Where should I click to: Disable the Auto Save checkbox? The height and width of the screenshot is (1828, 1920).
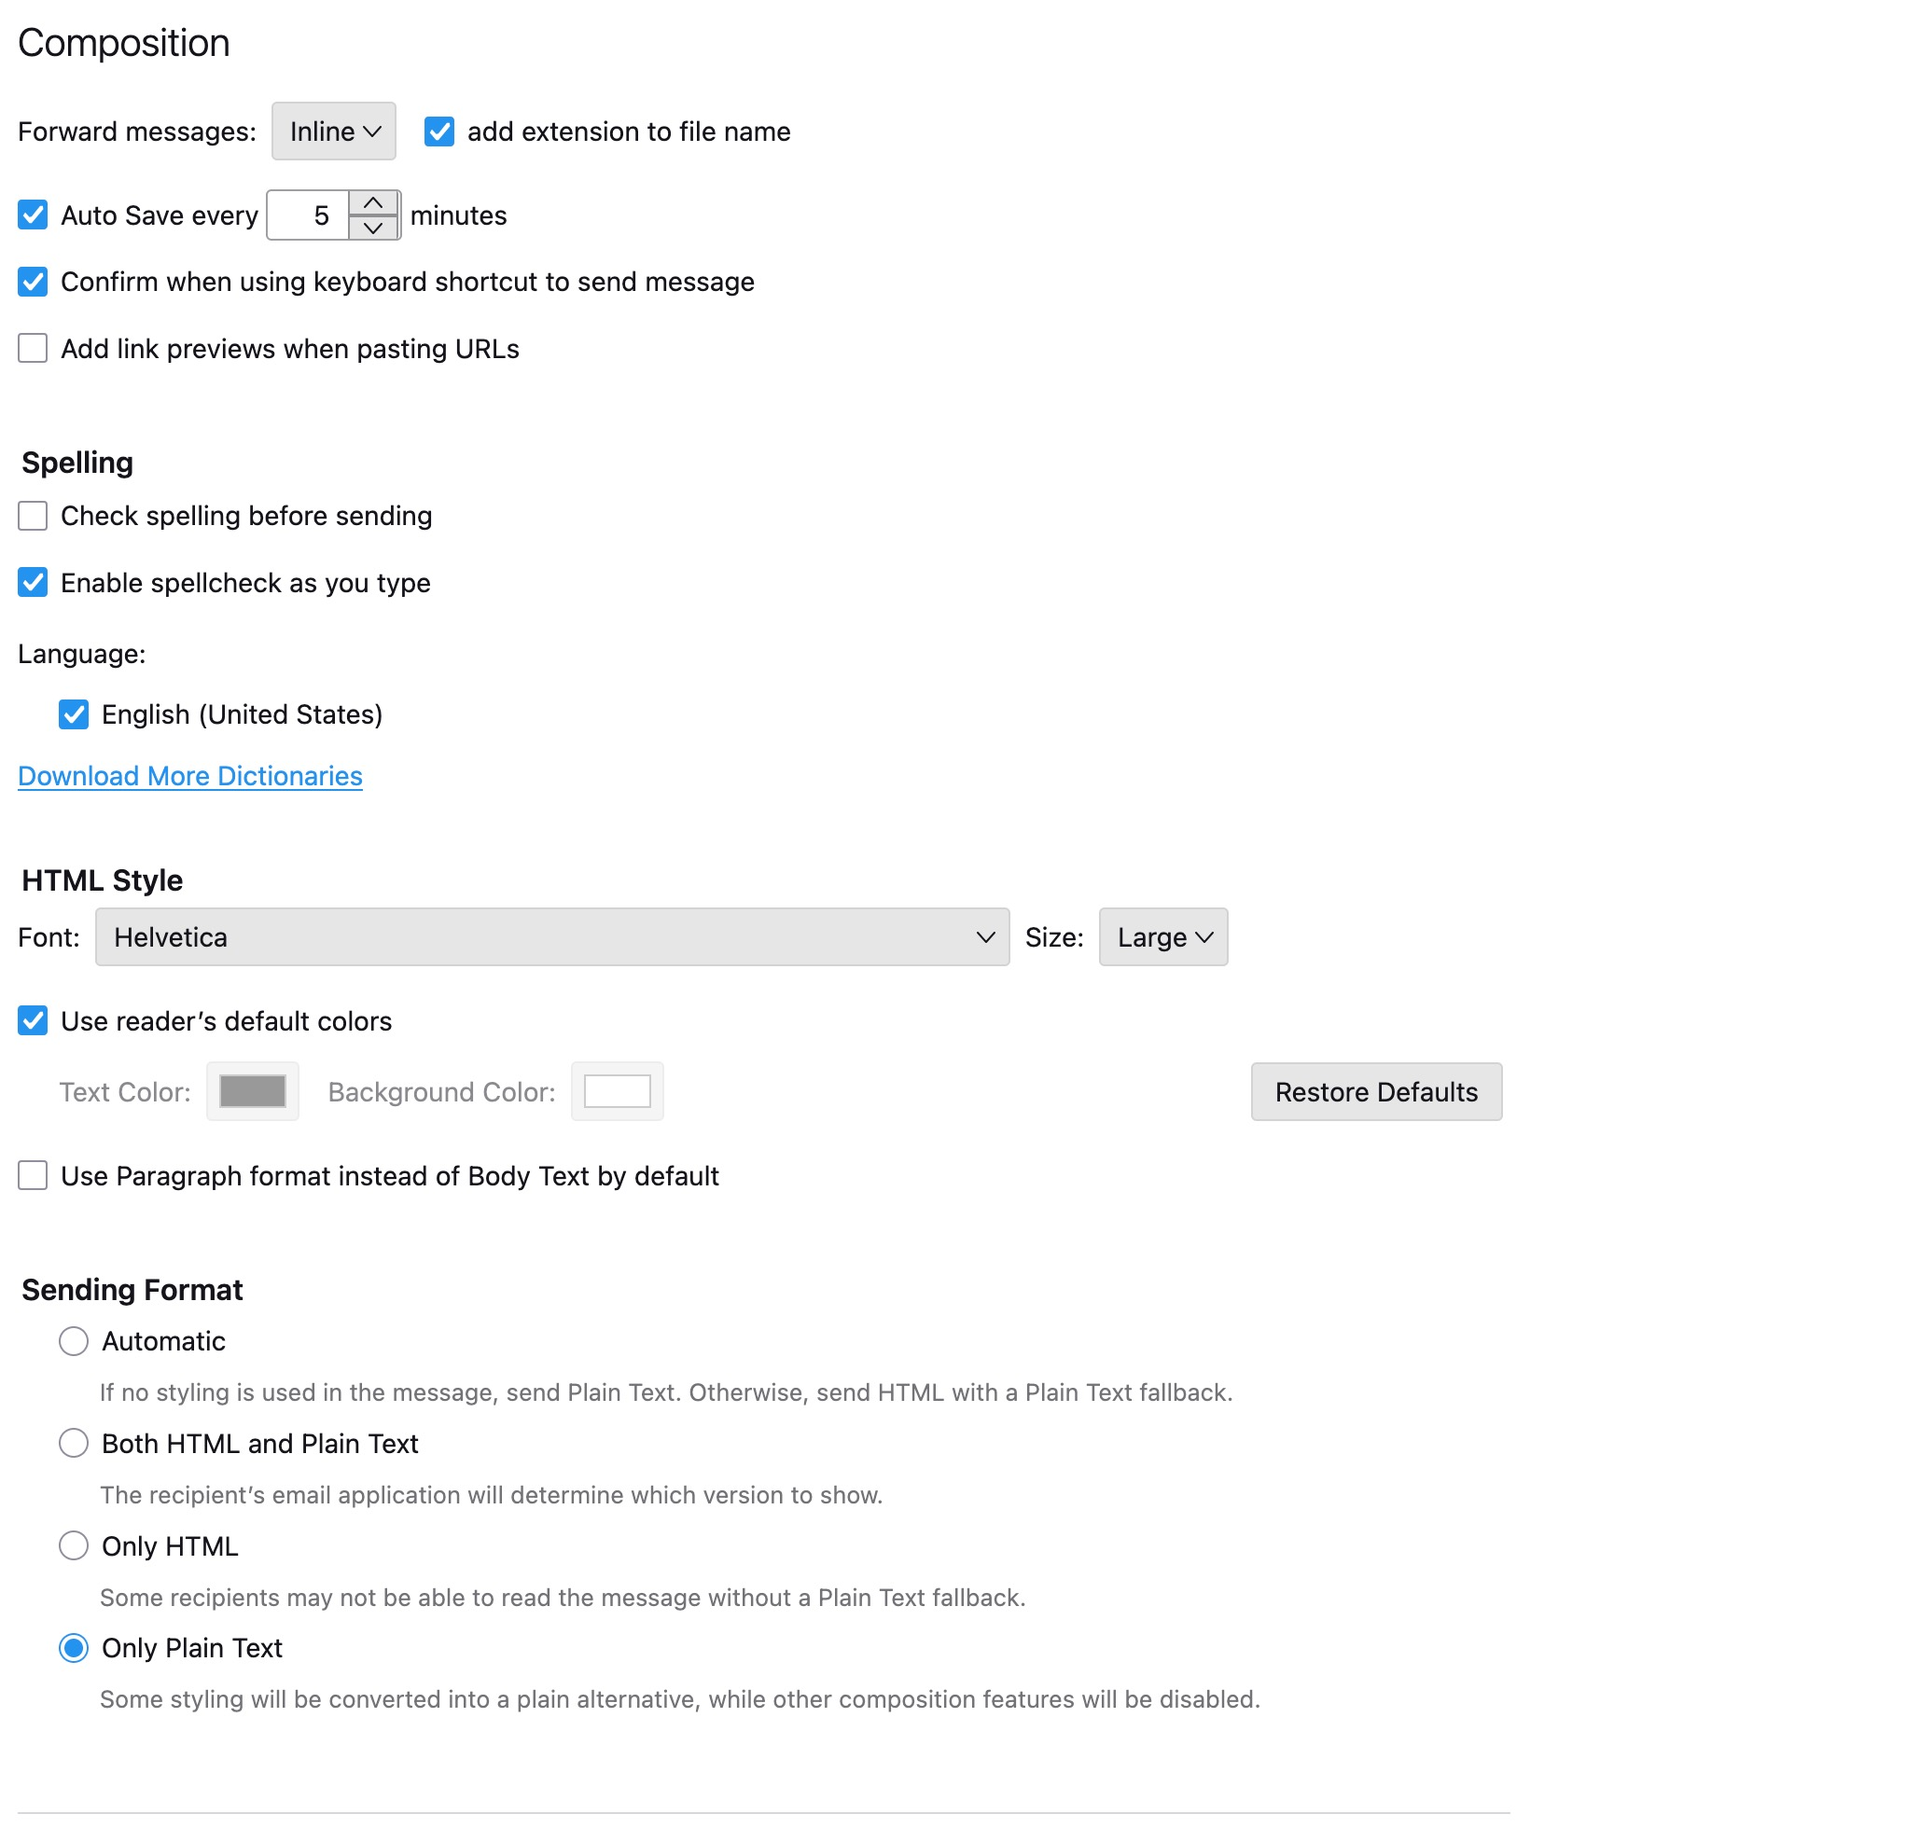coord(34,215)
